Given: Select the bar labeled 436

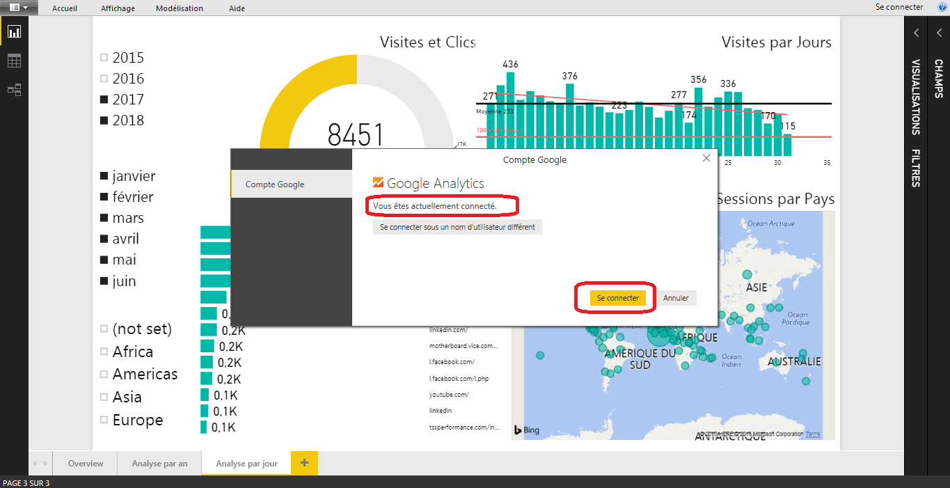Looking at the screenshot, I should coord(510,113).
